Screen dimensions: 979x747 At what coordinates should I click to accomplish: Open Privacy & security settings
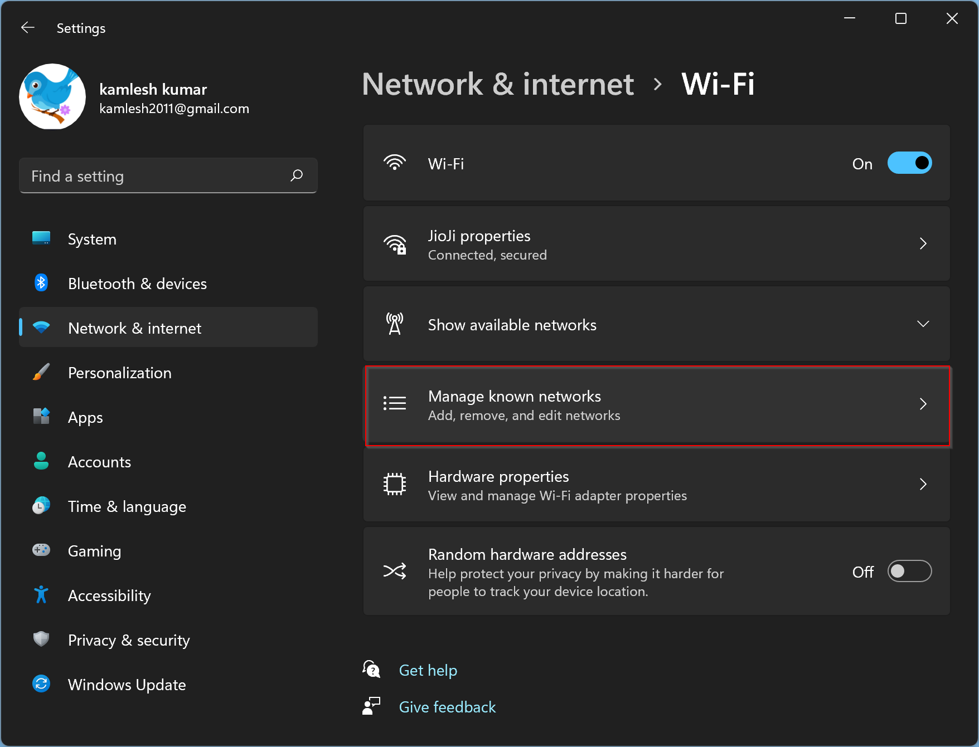pyautogui.click(x=168, y=640)
